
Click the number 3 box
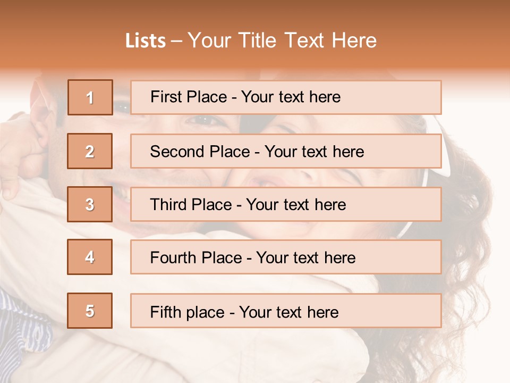pos(90,204)
